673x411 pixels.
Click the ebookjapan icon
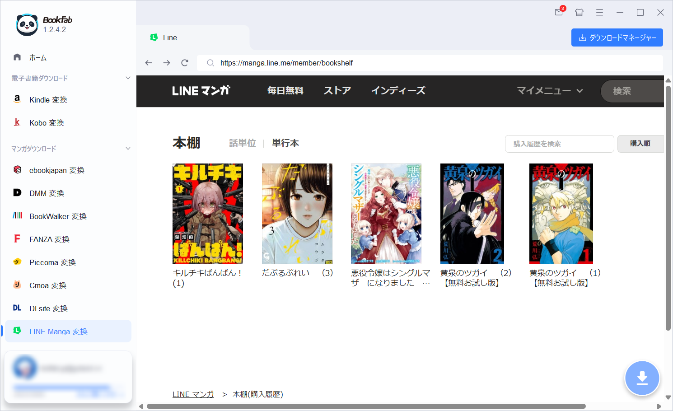[x=17, y=169]
